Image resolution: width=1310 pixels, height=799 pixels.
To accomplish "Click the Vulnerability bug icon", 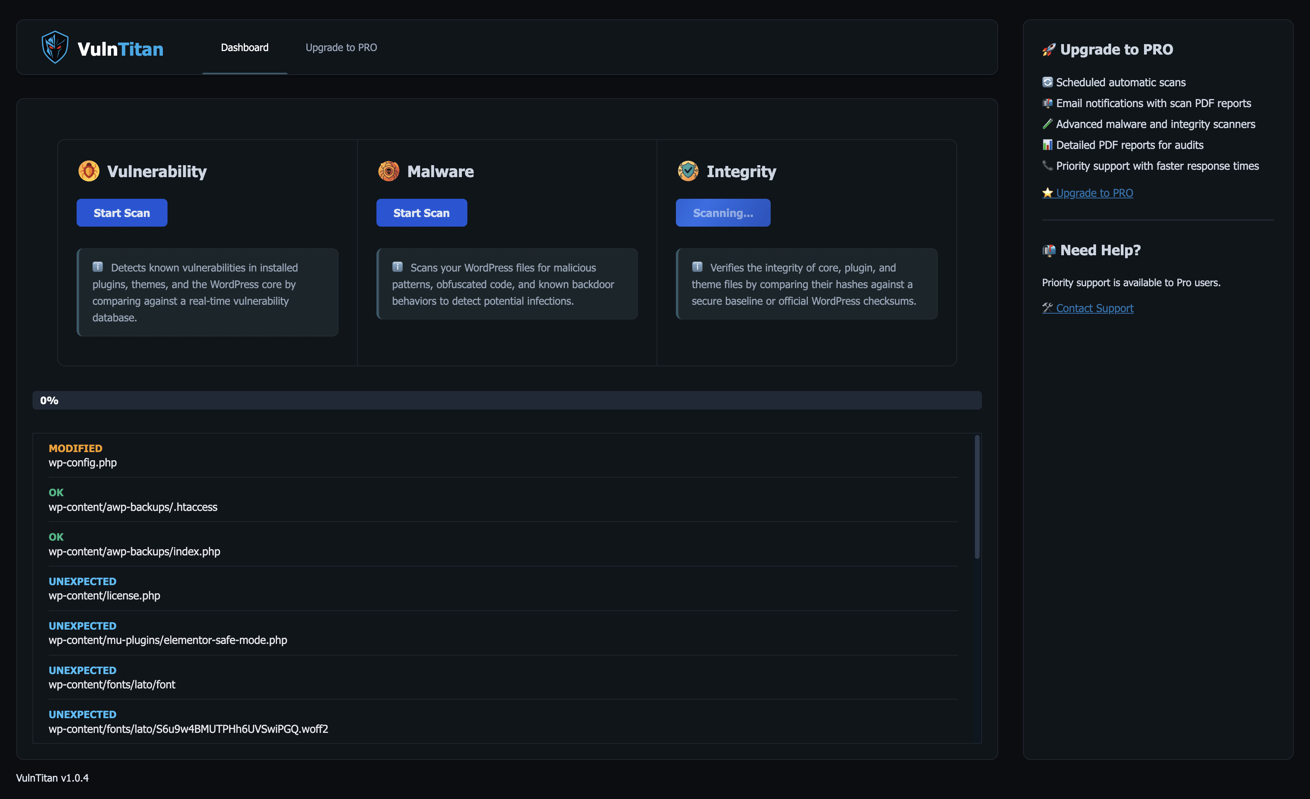I will pyautogui.click(x=89, y=171).
